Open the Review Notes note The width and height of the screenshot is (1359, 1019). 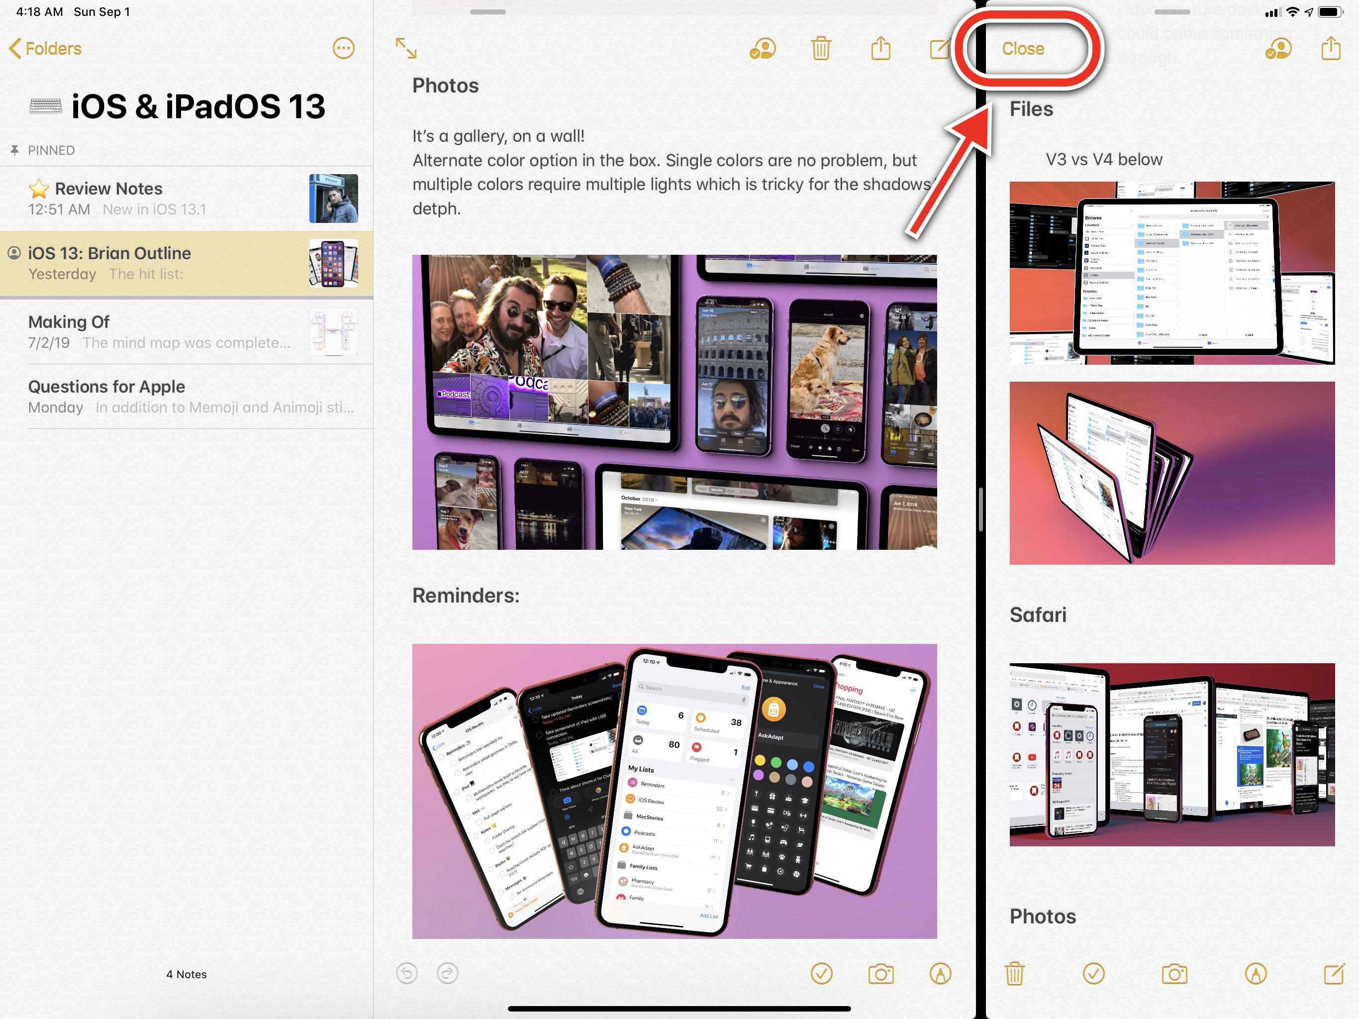click(187, 199)
